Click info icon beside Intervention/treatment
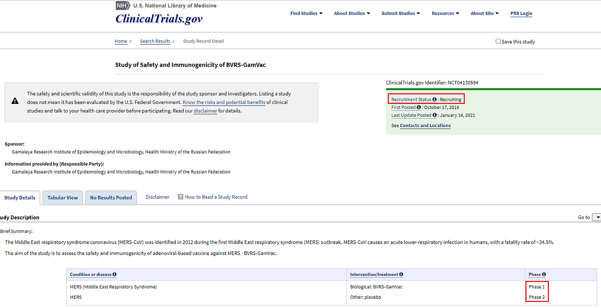Image resolution: width=601 pixels, height=308 pixels. coord(402,275)
